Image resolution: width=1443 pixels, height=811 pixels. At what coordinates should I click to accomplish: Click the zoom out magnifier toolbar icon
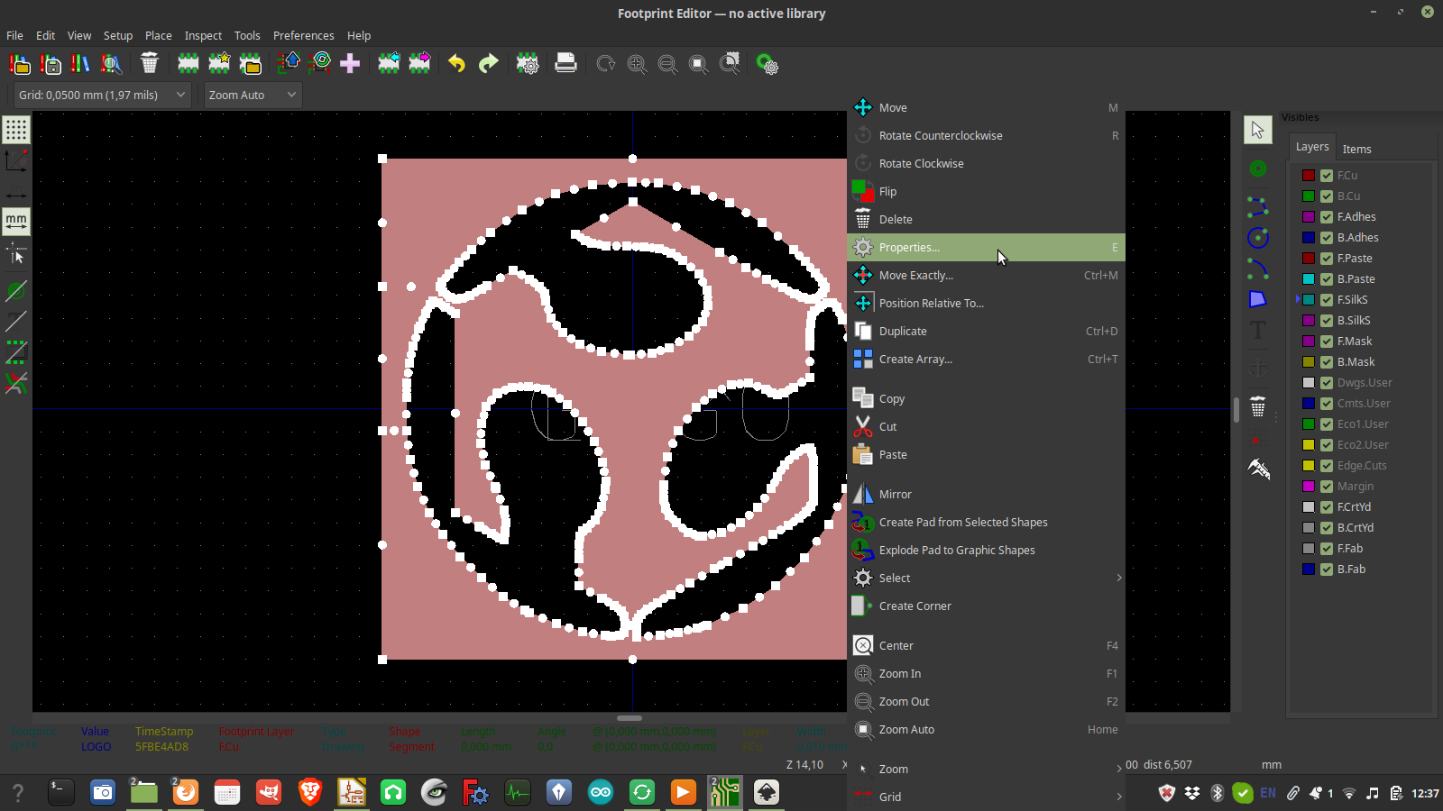(667, 64)
